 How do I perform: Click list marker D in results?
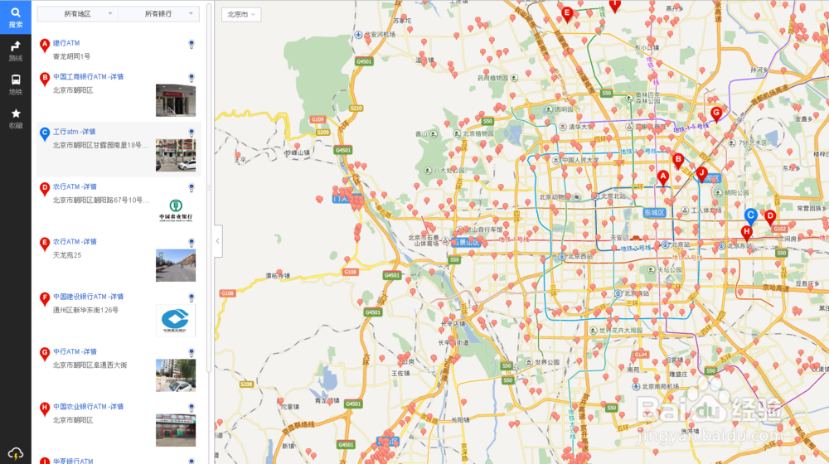(45, 189)
